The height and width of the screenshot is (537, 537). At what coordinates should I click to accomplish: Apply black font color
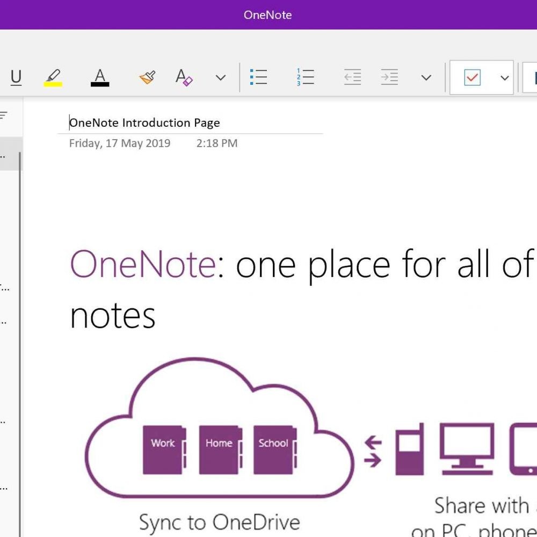[100, 77]
